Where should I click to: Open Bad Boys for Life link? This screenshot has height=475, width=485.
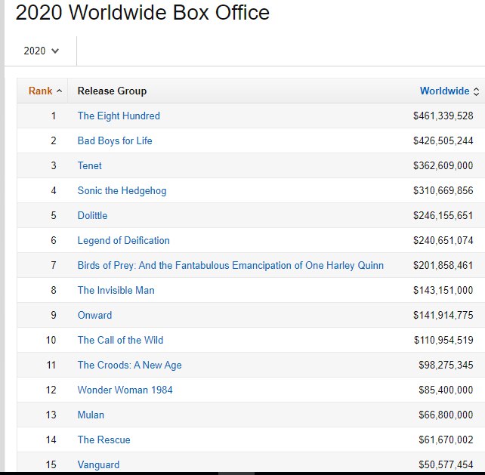coord(115,141)
